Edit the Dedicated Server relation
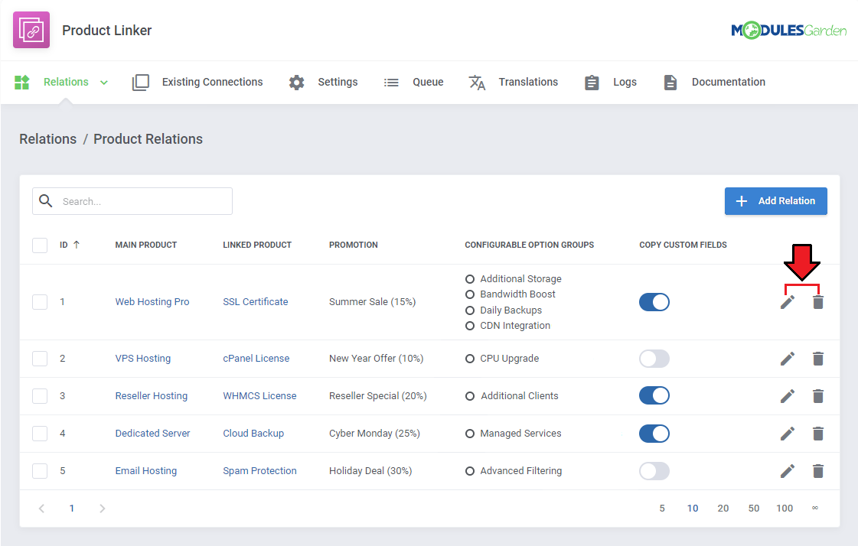The height and width of the screenshot is (546, 858). tap(788, 434)
